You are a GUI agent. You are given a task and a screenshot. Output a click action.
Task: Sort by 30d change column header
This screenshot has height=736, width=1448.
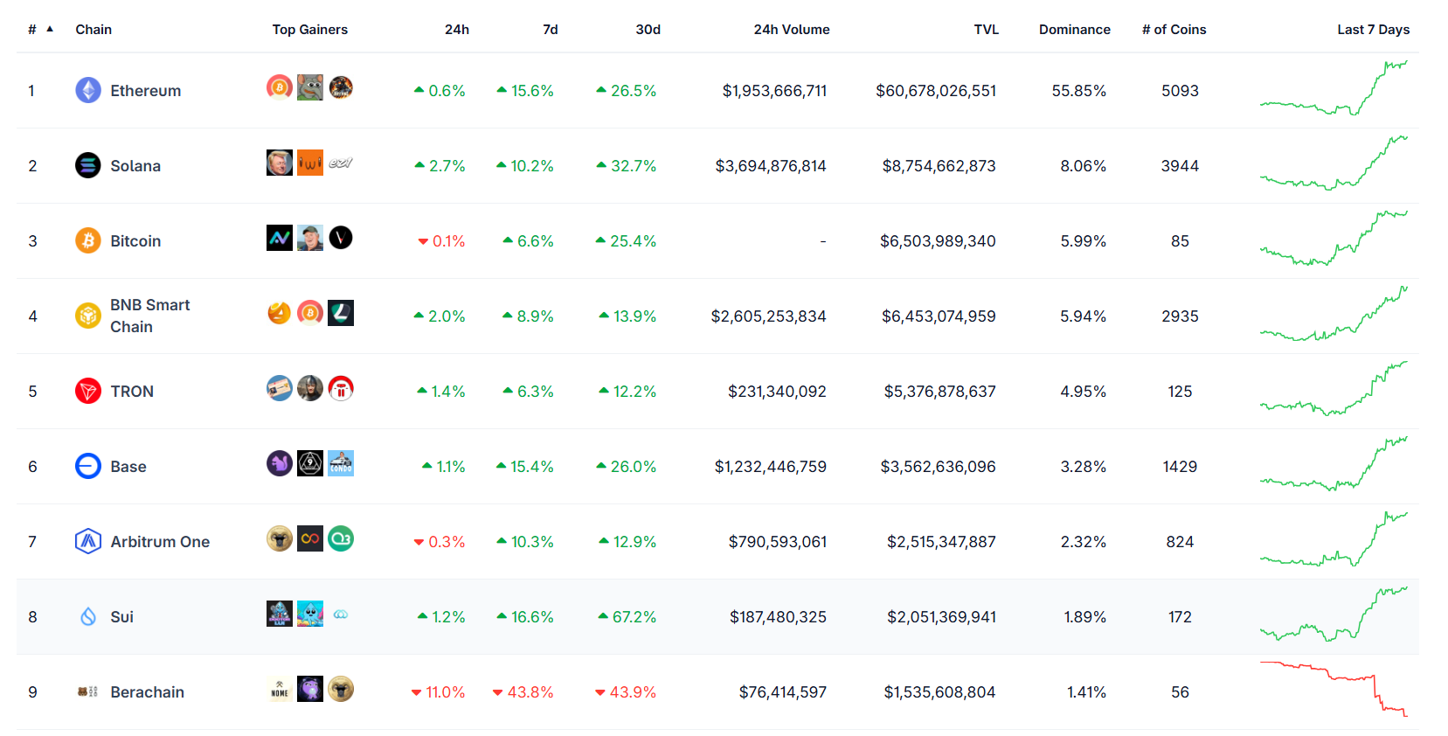tap(648, 30)
